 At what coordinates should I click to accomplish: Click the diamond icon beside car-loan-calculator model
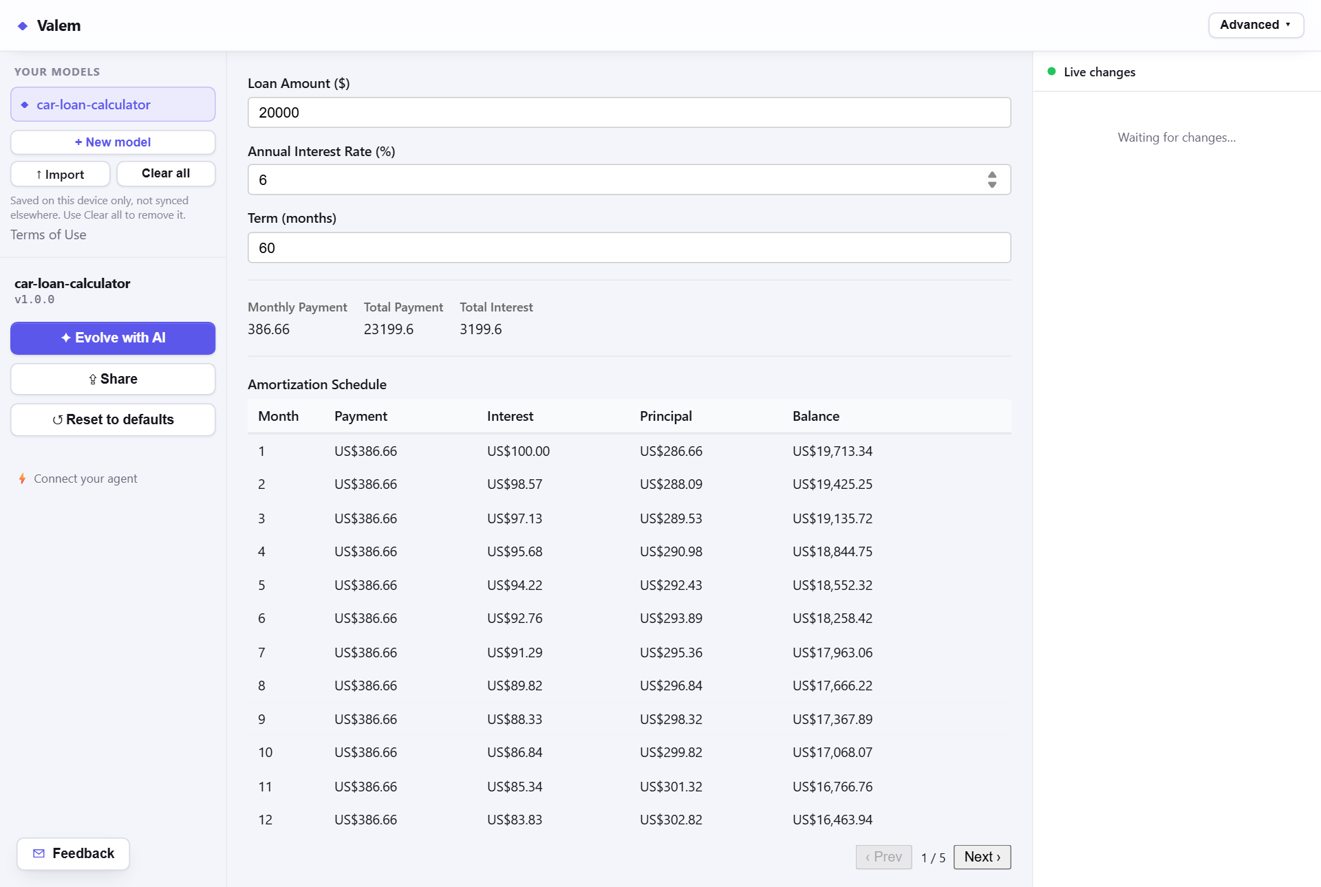point(25,105)
